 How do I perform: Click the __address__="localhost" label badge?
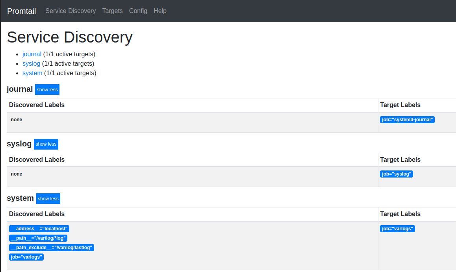tap(39, 229)
